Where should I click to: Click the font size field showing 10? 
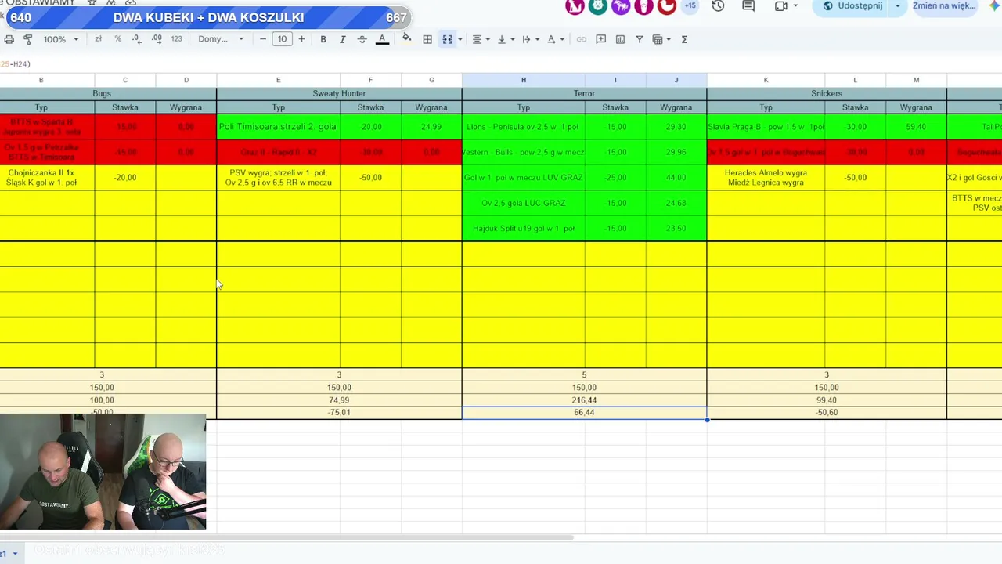282,39
